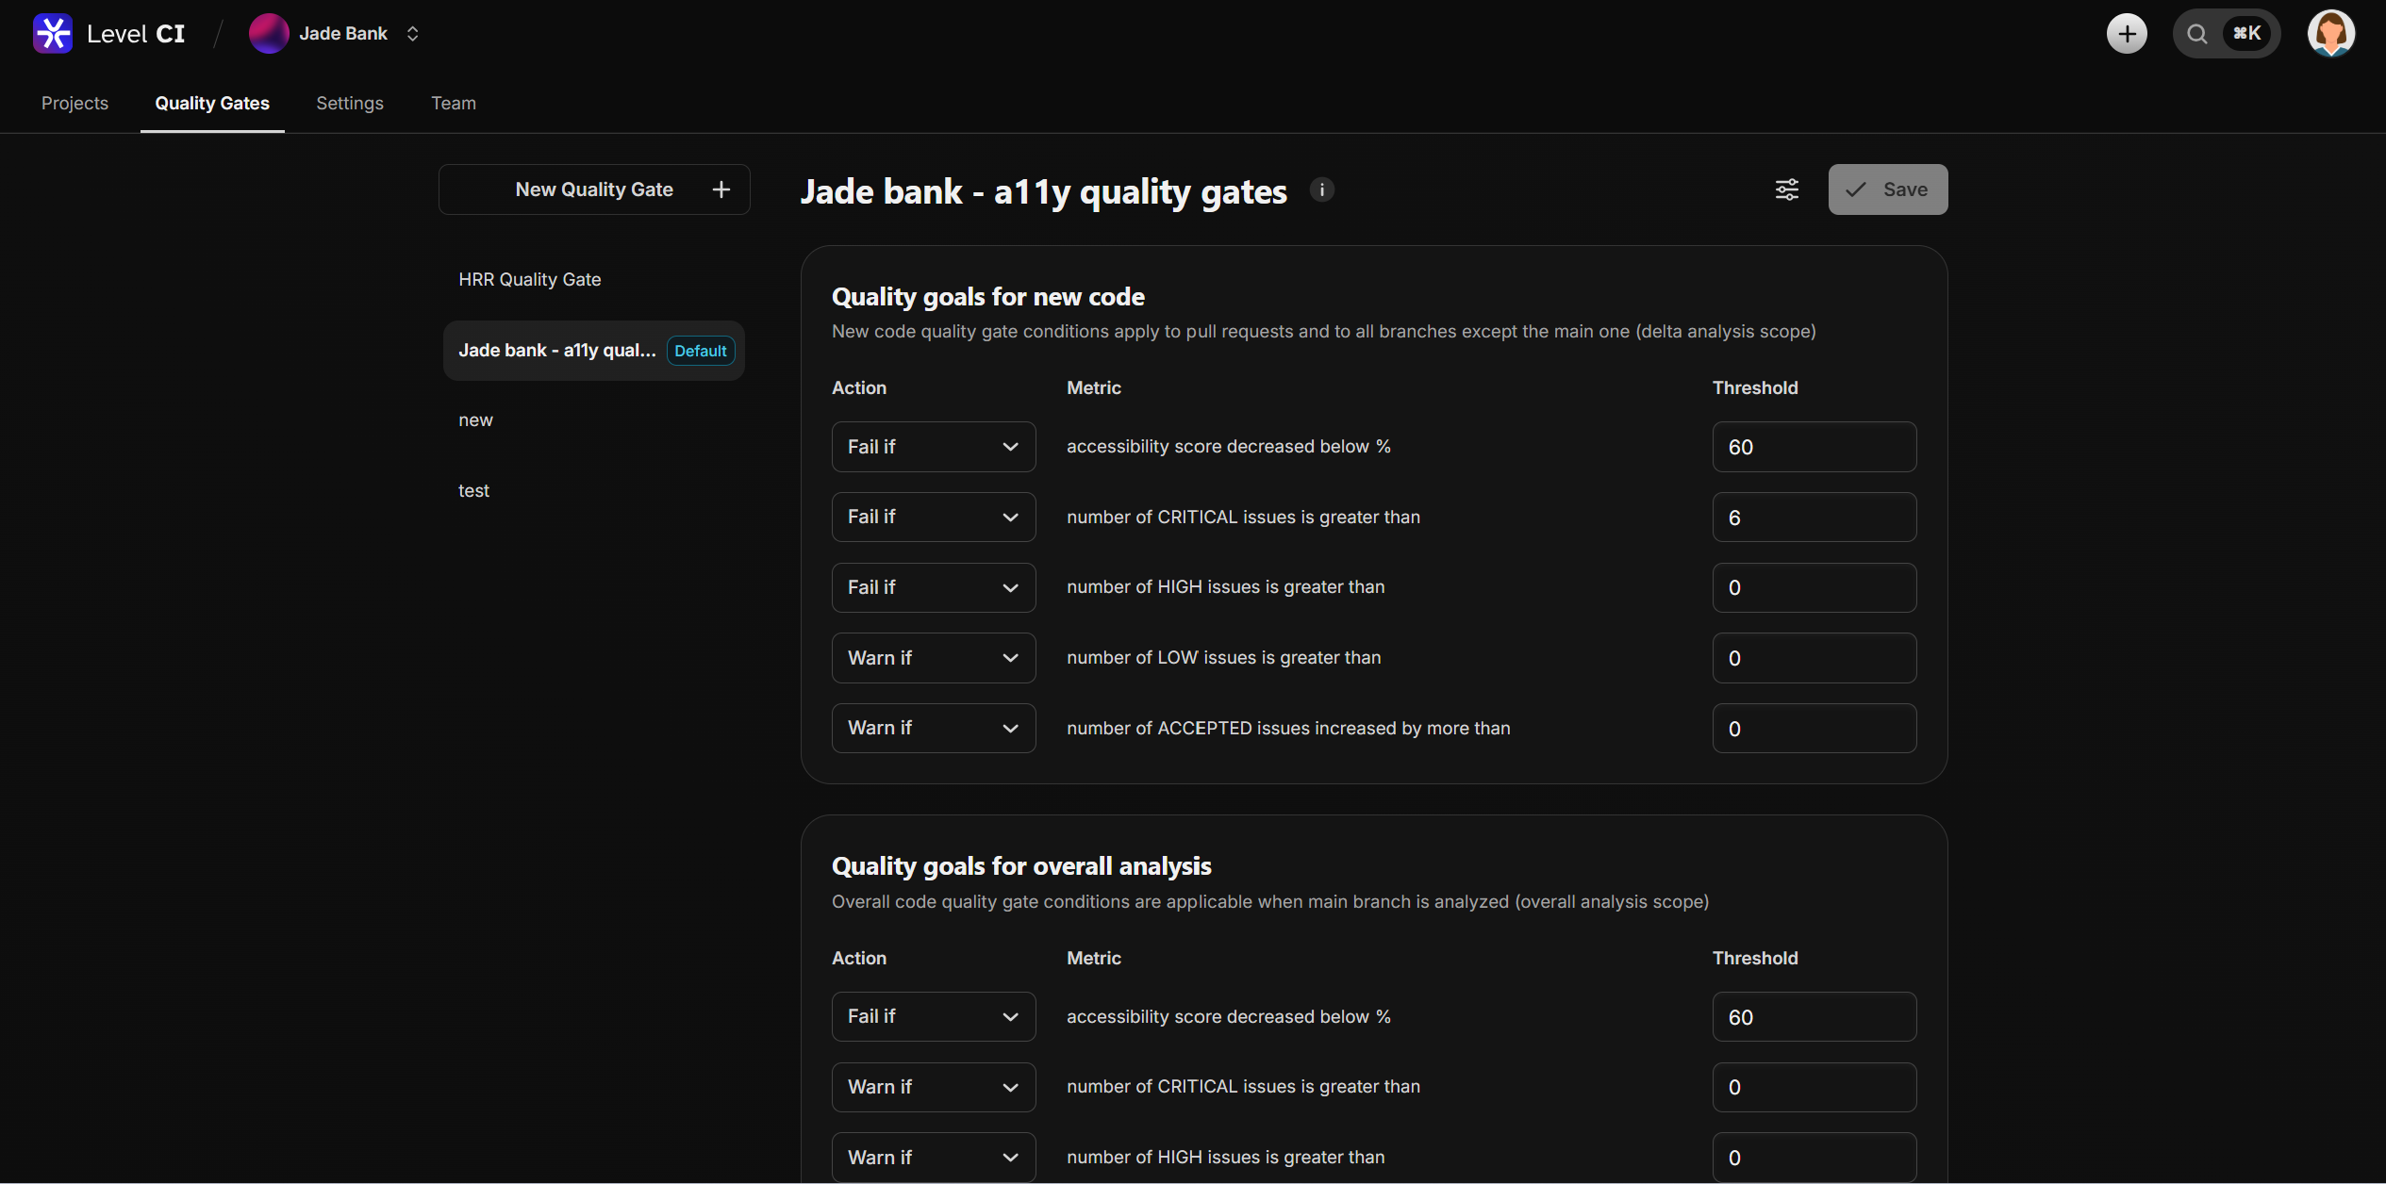
Task: Go to the Team tab
Action: point(453,103)
